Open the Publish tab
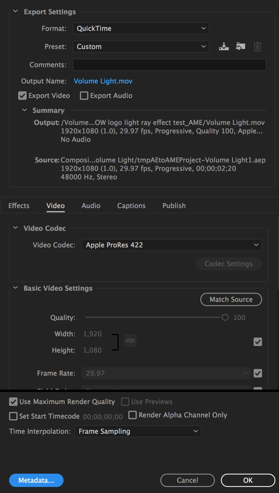 (x=174, y=206)
